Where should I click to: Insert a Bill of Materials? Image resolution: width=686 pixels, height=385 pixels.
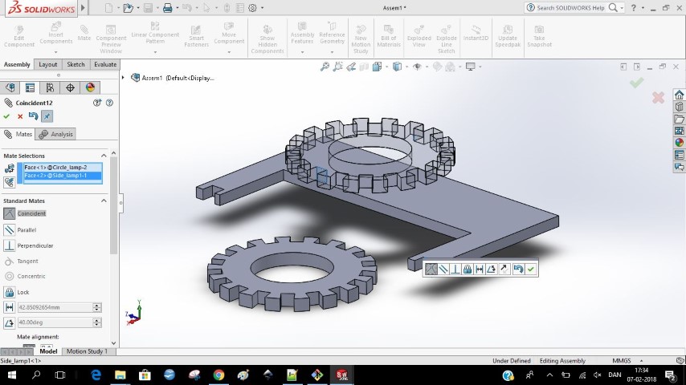tap(389, 36)
